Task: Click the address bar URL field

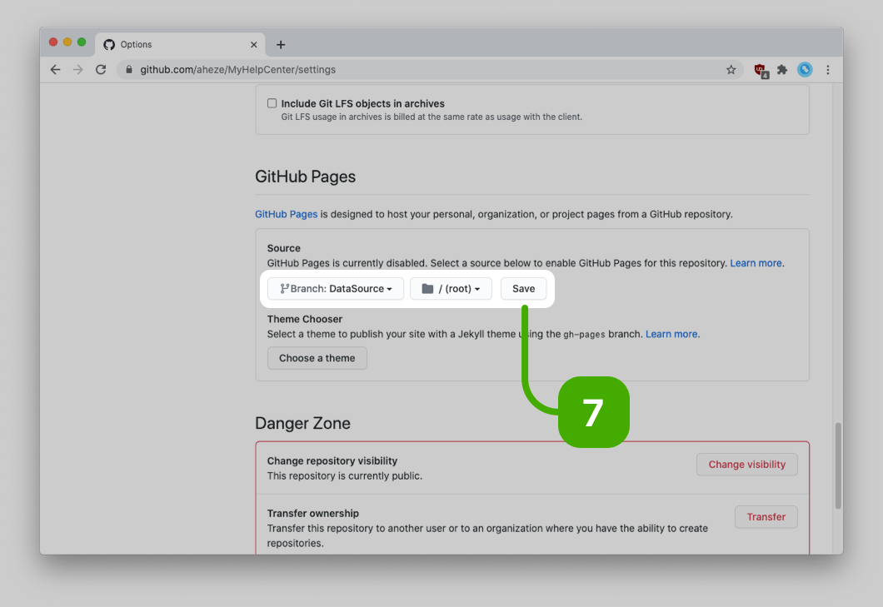Action: [x=428, y=70]
